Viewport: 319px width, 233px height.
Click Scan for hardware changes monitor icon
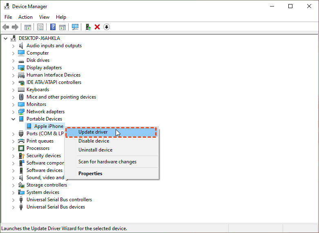click(75, 27)
